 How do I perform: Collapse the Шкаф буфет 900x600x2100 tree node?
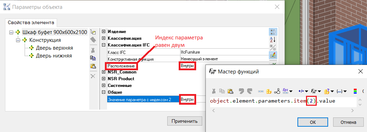[x=11, y=32]
